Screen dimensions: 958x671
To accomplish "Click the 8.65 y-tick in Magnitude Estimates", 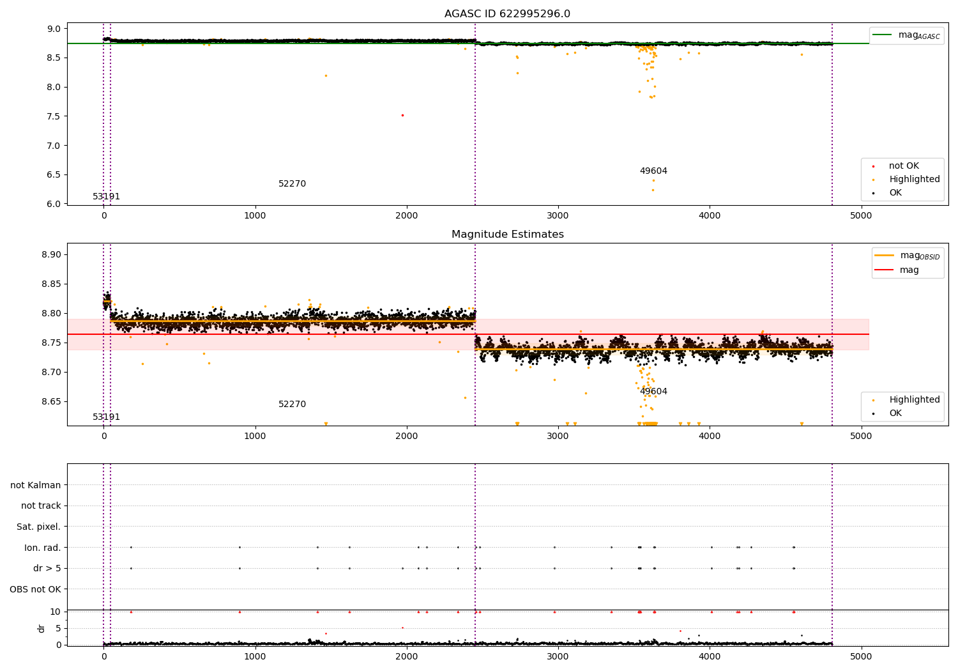I will click(51, 401).
